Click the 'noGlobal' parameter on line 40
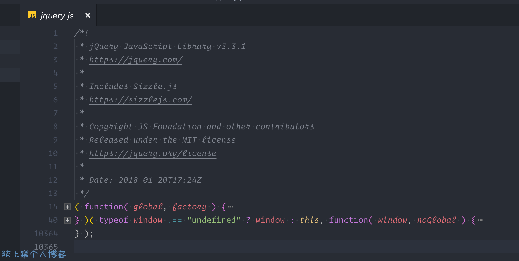Image resolution: width=519 pixels, height=261 pixels. coord(437,220)
